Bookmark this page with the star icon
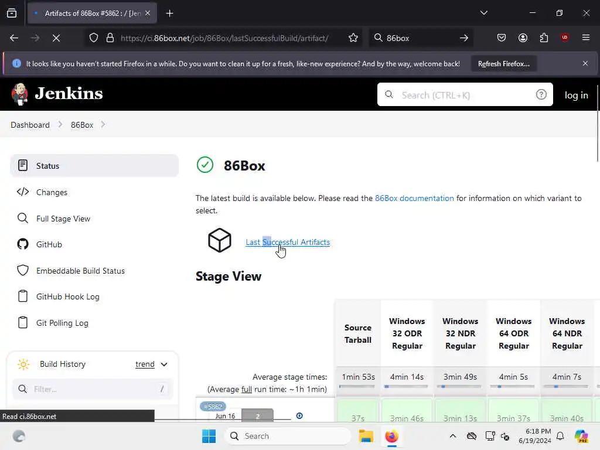Viewport: 600px width, 450px height. click(353, 38)
